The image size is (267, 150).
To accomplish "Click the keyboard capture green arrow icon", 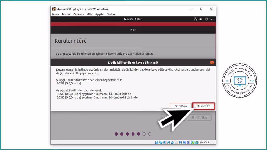I will click(196, 142).
